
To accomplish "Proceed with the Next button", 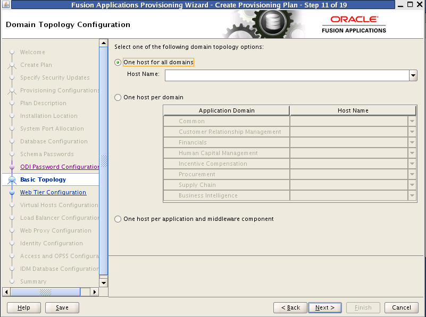I will (x=325, y=307).
